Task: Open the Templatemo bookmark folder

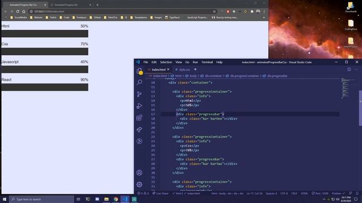Action: 139,17
